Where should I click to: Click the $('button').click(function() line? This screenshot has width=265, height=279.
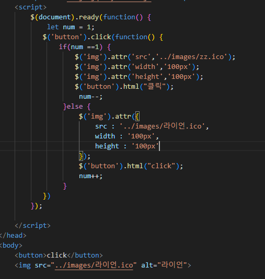coord(102,37)
